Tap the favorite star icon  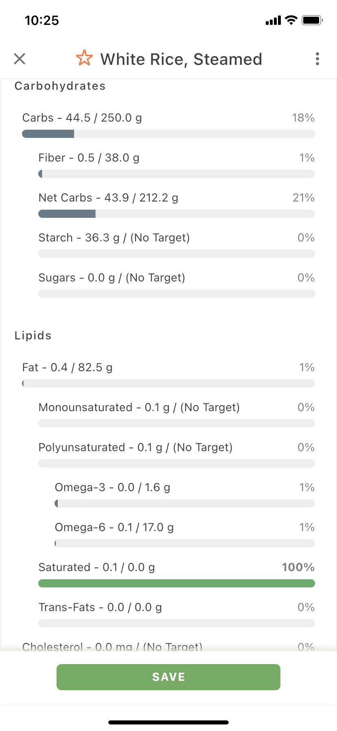(x=84, y=58)
